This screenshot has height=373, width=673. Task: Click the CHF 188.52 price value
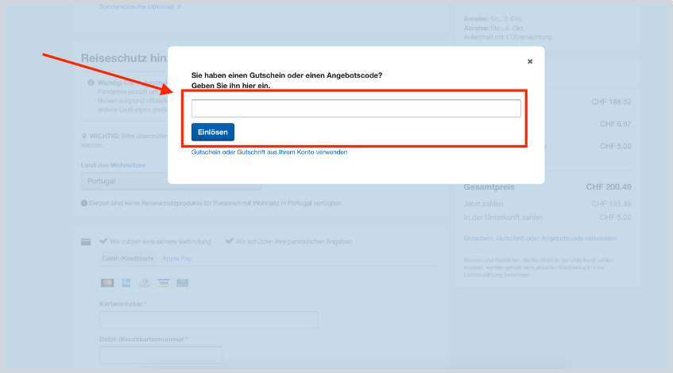pyautogui.click(x=611, y=102)
